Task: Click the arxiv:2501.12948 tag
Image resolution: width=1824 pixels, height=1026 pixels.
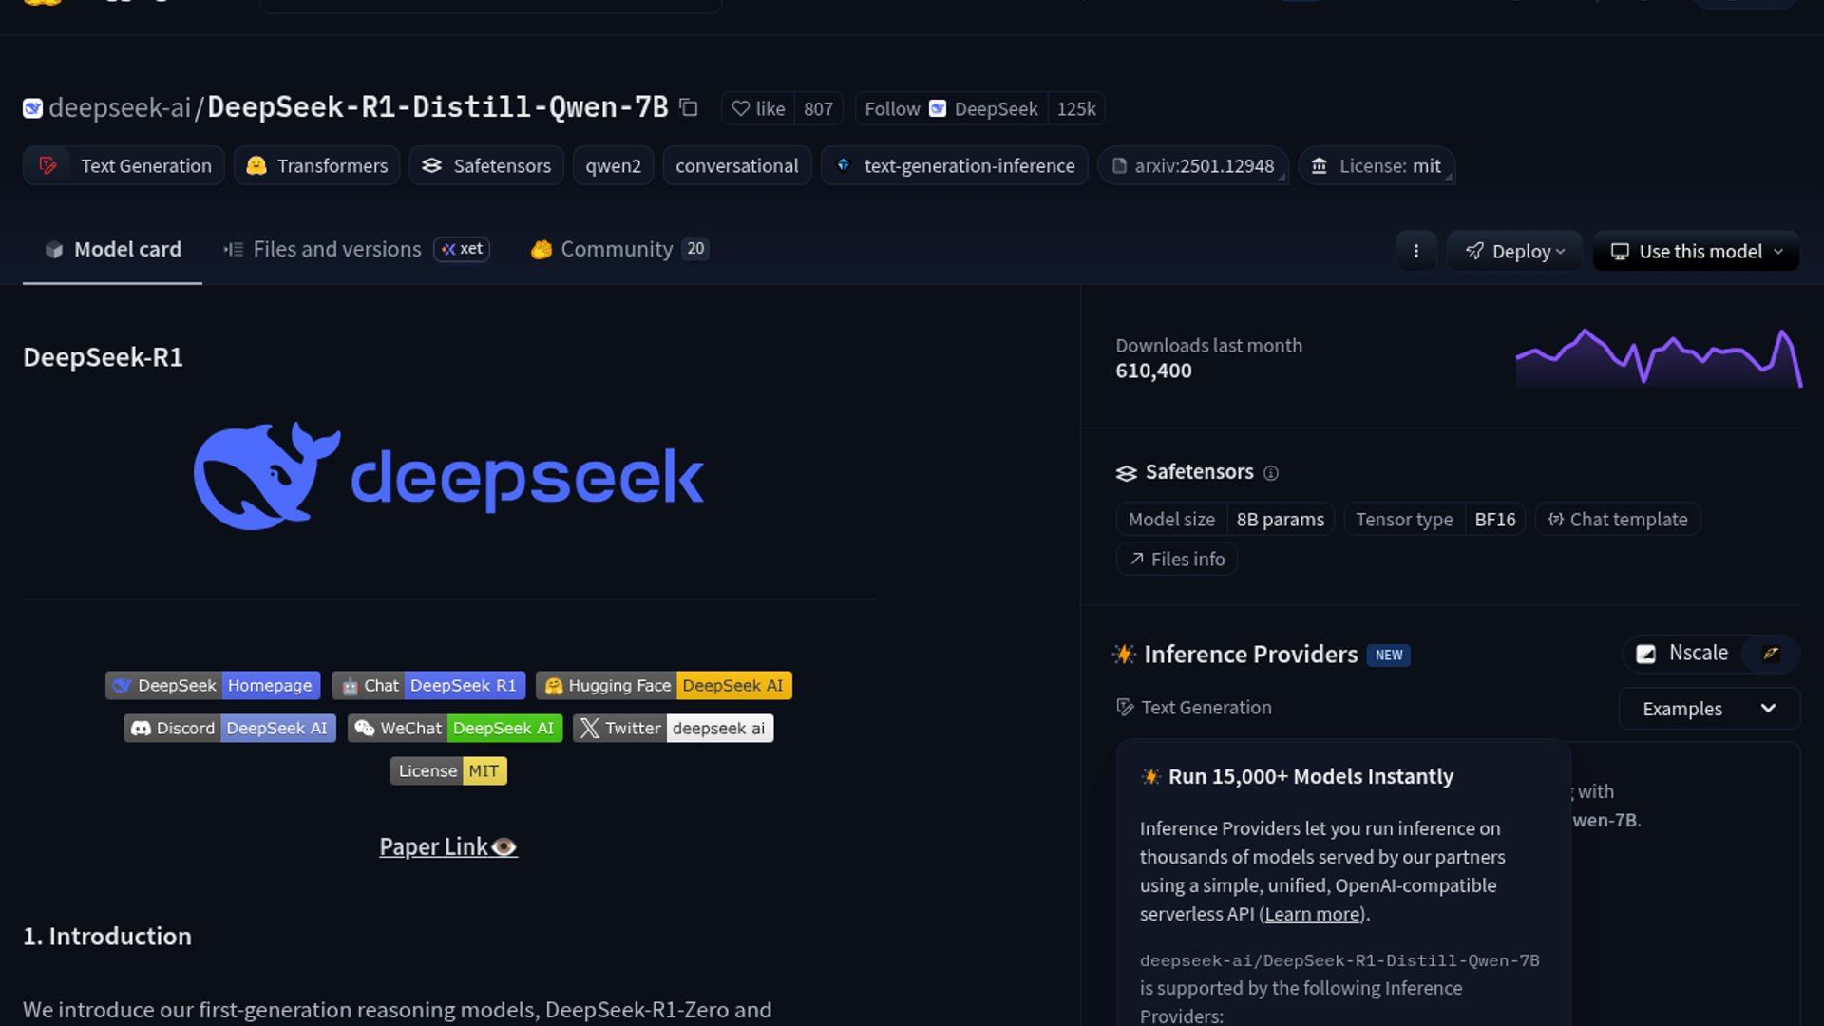Action: click(x=1193, y=166)
